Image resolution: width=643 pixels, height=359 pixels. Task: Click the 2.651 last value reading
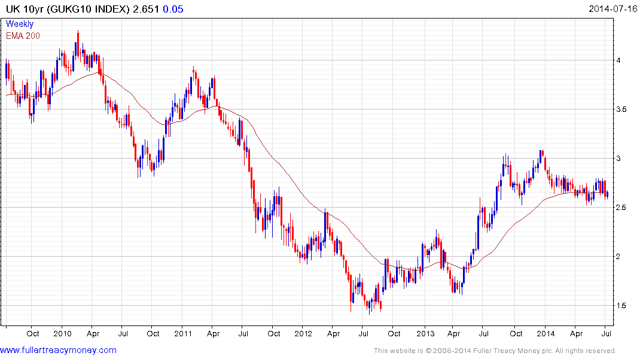146,9
